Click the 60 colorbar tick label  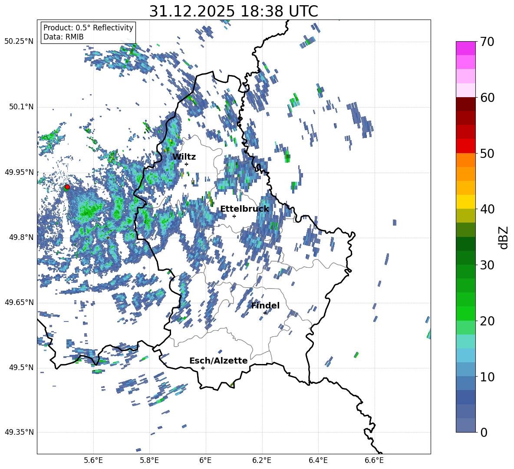[487, 98]
